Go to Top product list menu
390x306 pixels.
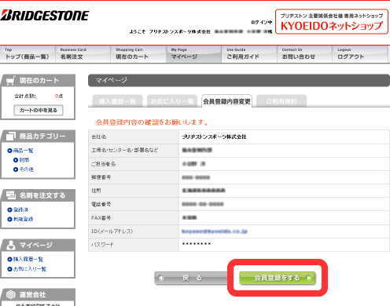[x=28, y=54]
